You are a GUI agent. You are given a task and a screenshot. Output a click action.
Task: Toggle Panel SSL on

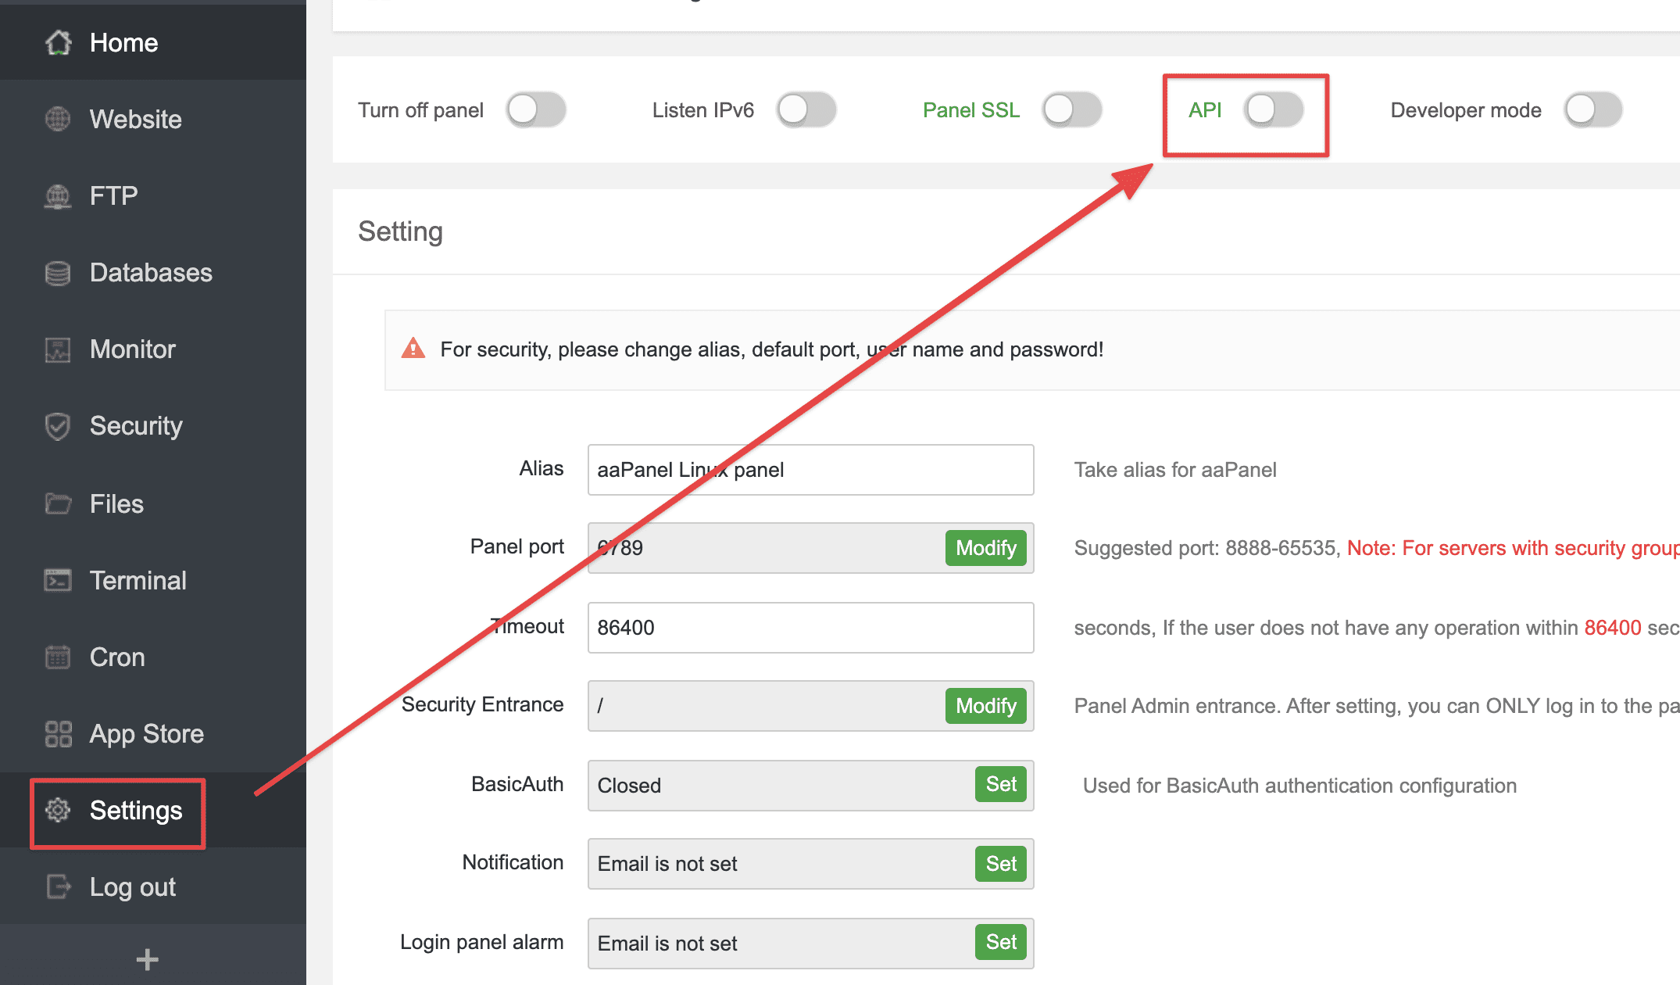pyautogui.click(x=1071, y=110)
